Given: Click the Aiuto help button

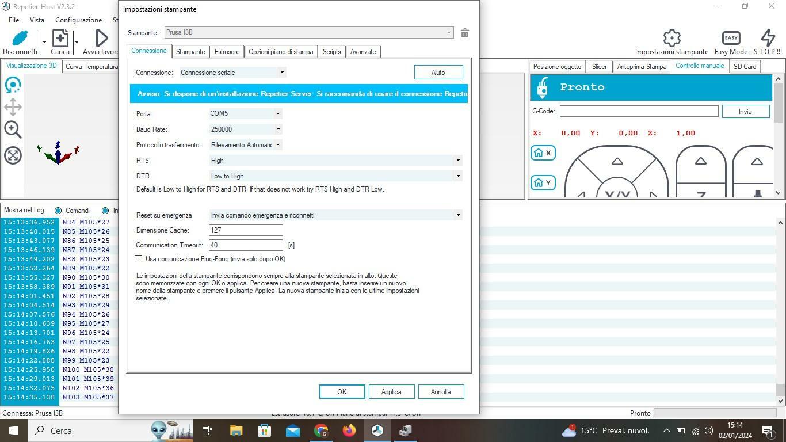Looking at the screenshot, I should click(438, 73).
